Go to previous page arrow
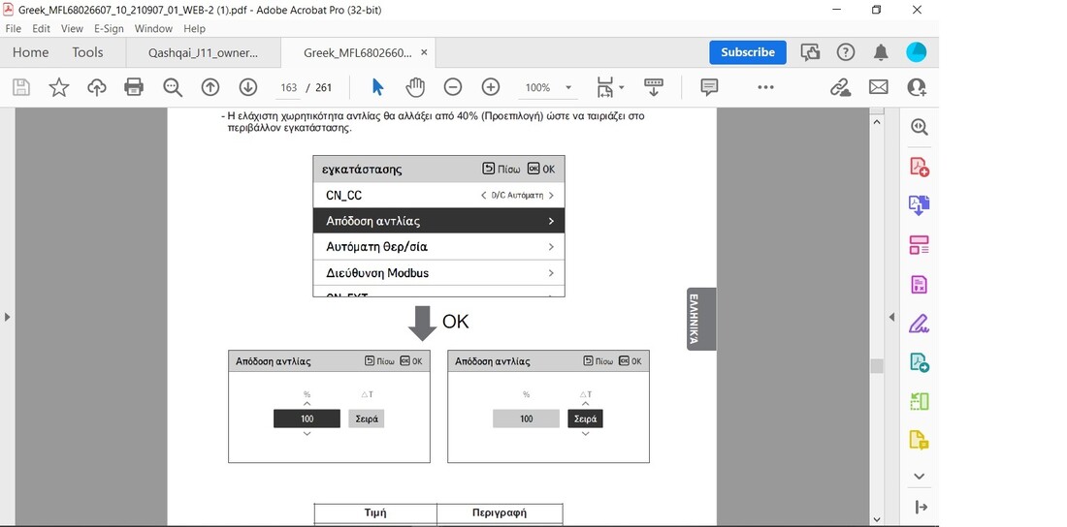1067x527 pixels. [210, 87]
